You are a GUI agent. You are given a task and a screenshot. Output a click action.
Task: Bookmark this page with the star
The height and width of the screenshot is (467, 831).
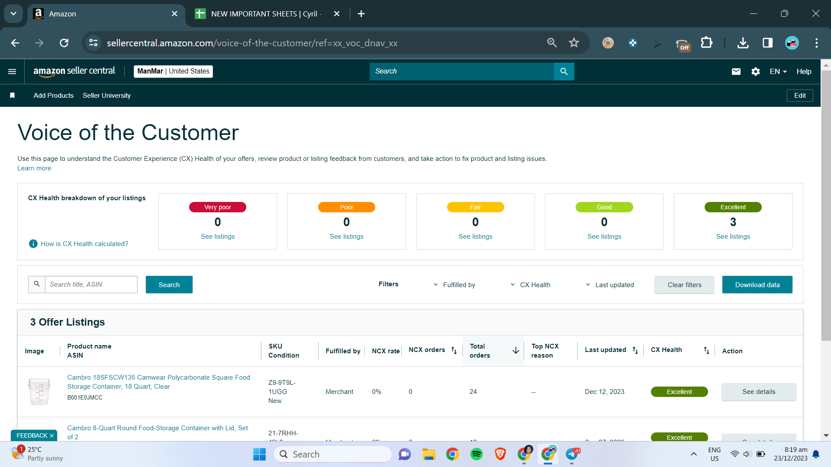pyautogui.click(x=574, y=43)
